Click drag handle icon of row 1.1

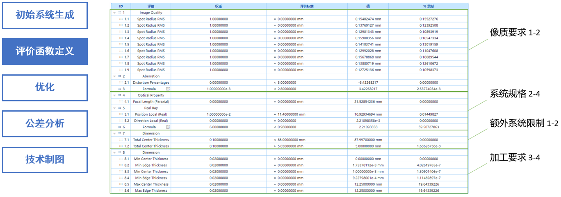pos(121,19)
